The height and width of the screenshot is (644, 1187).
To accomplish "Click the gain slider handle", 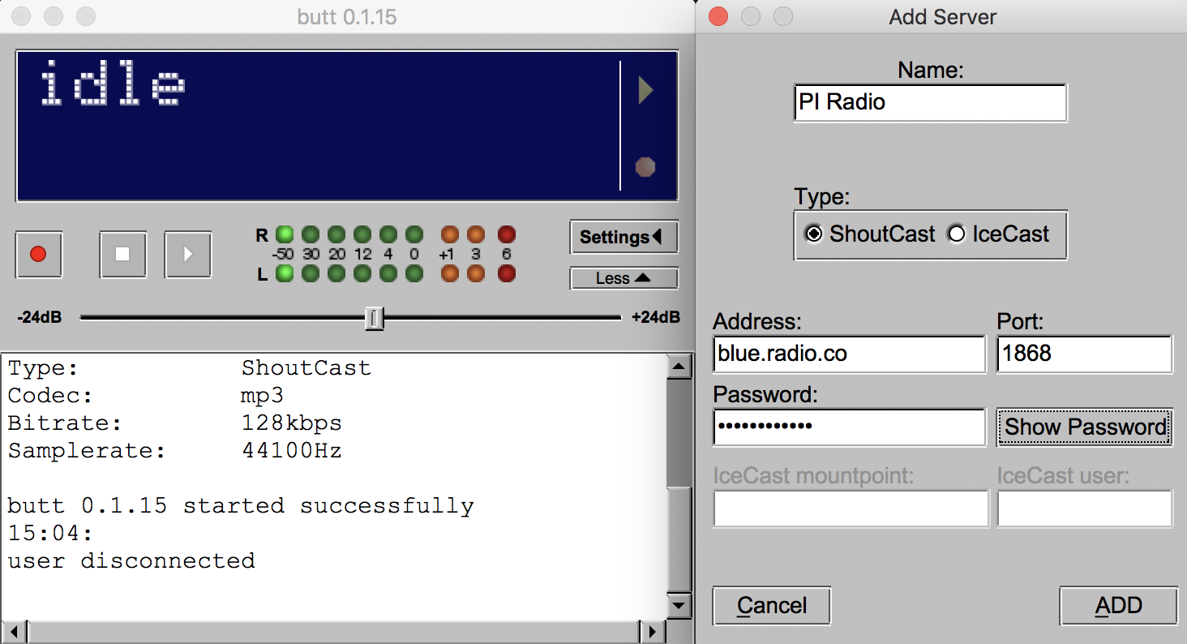I will coord(374,318).
